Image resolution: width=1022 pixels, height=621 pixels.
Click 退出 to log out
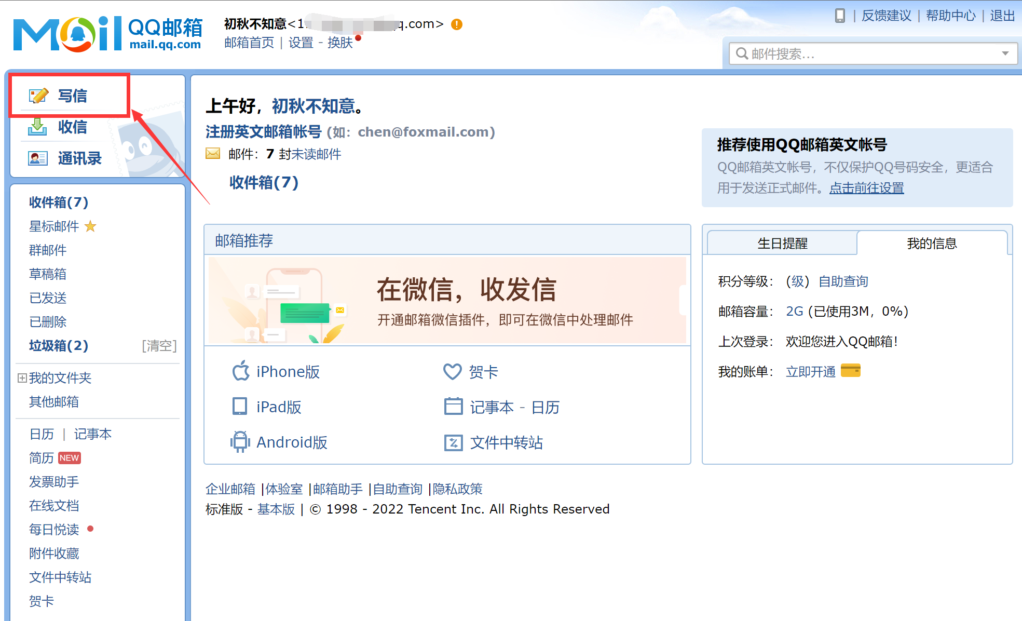pos(1002,16)
